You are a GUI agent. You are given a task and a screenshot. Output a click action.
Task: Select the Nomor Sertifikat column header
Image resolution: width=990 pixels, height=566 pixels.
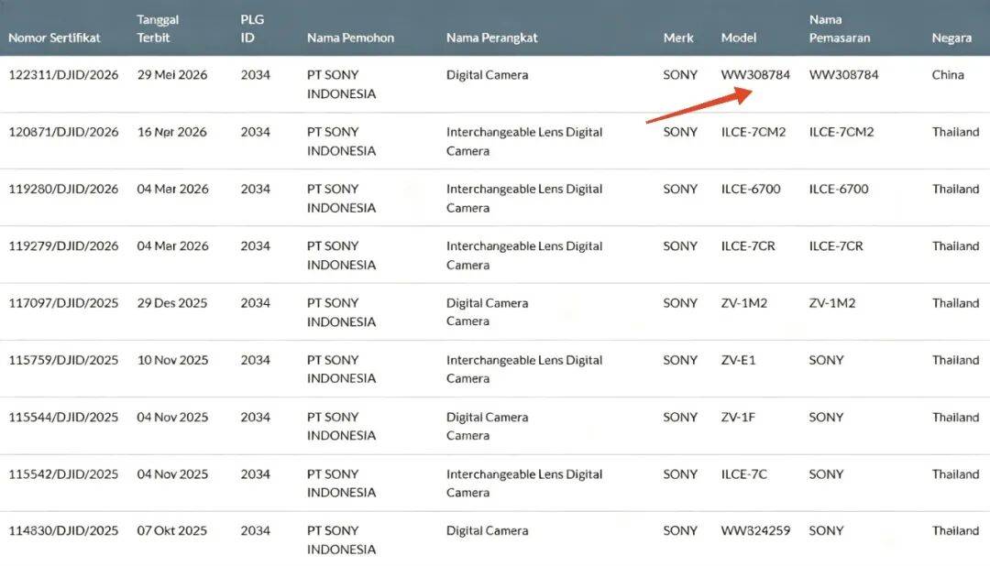pyautogui.click(x=54, y=38)
